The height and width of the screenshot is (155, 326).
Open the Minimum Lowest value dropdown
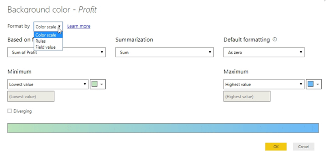[48, 85]
